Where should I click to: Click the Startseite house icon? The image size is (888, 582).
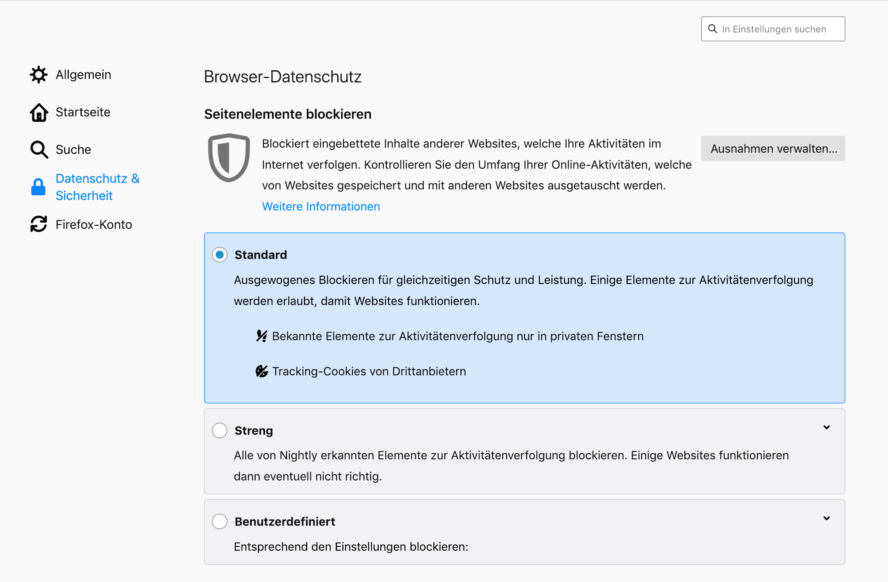click(x=39, y=112)
